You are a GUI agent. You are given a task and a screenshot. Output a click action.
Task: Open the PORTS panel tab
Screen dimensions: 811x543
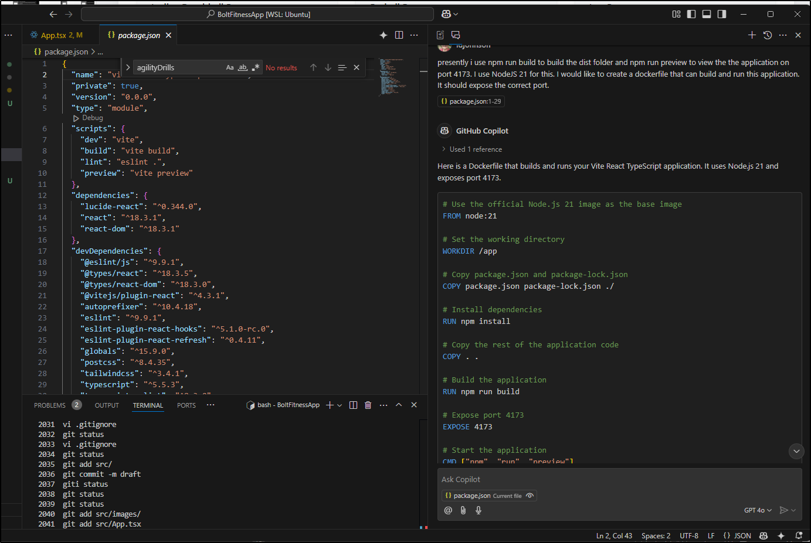coord(186,405)
